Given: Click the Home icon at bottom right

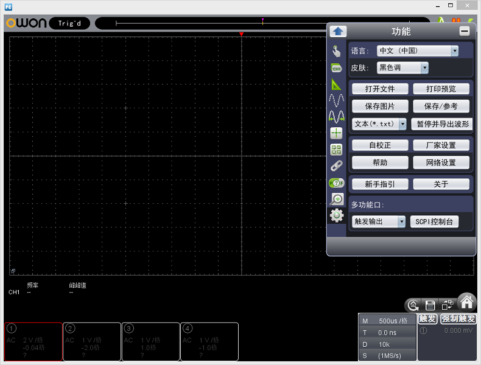Looking at the screenshot, I should (466, 302).
